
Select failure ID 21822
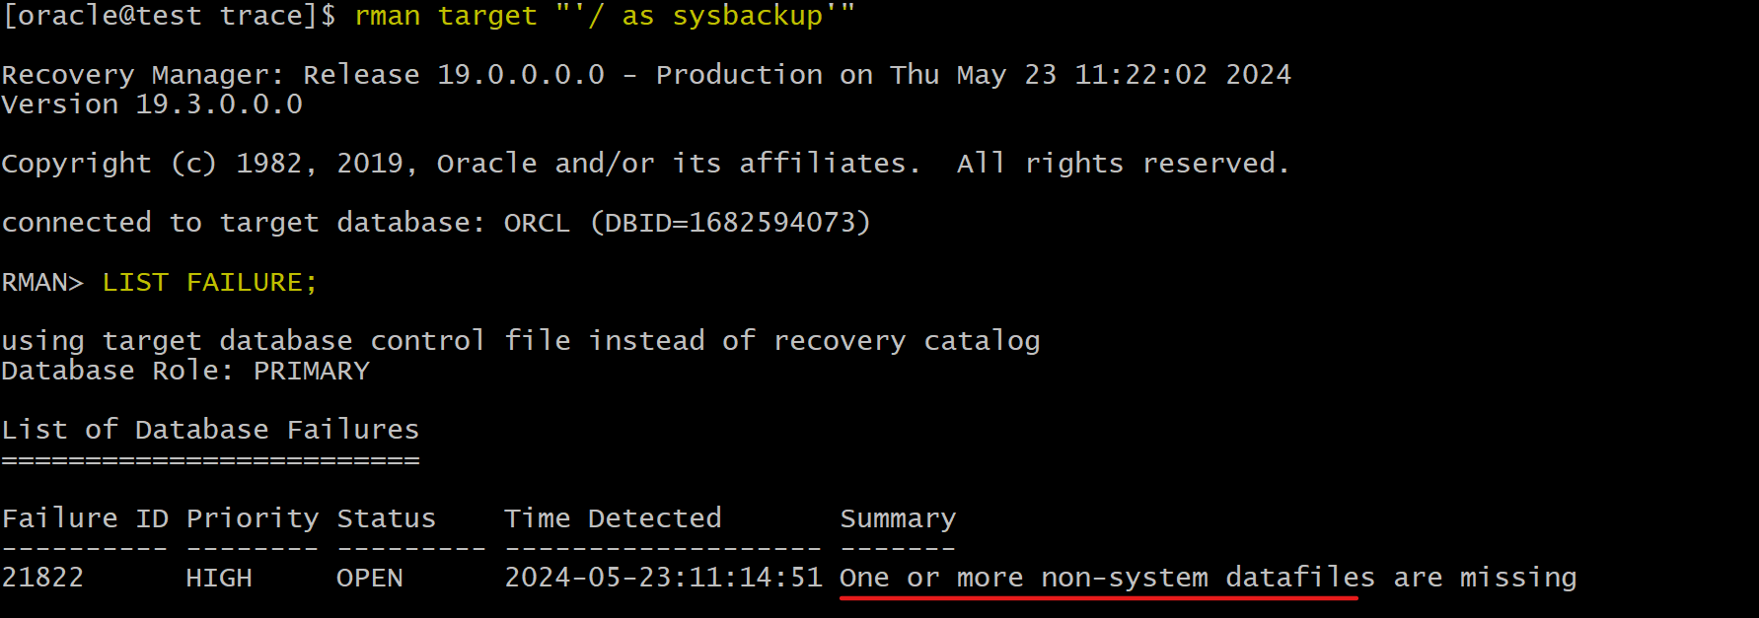pos(42,578)
